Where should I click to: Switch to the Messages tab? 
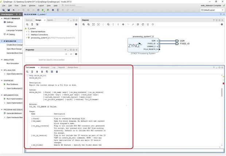[x=45, y=67]
